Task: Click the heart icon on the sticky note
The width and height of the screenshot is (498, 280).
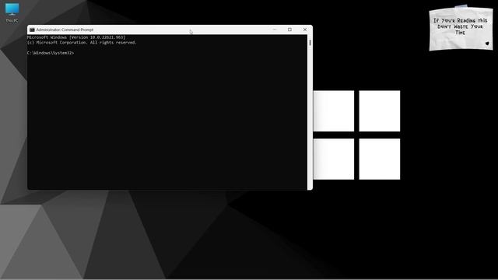Action: point(487,44)
